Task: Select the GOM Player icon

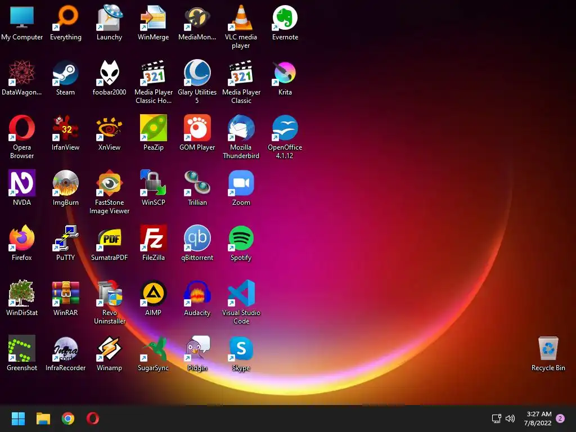Action: pos(197,128)
